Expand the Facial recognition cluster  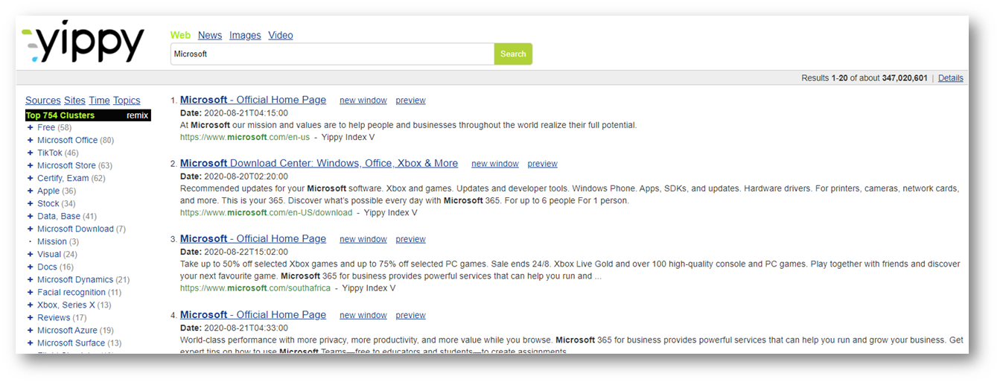(x=31, y=292)
